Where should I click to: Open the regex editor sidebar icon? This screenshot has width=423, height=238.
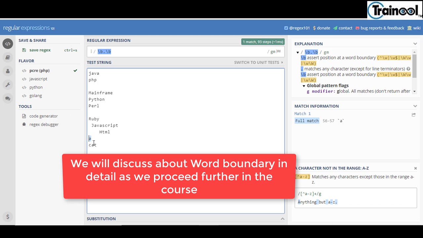[x=8, y=44]
